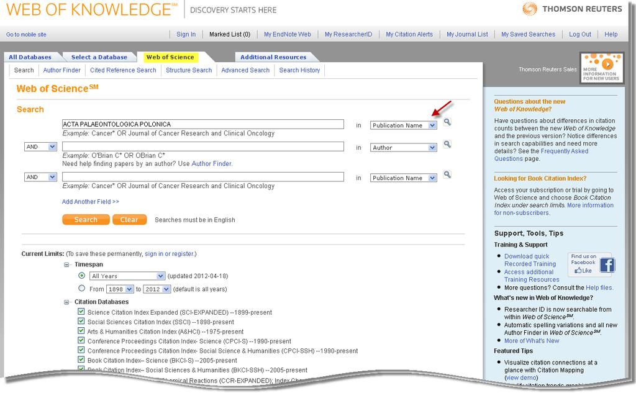
Task: Select the From year range radio button
Action: pyautogui.click(x=81, y=288)
